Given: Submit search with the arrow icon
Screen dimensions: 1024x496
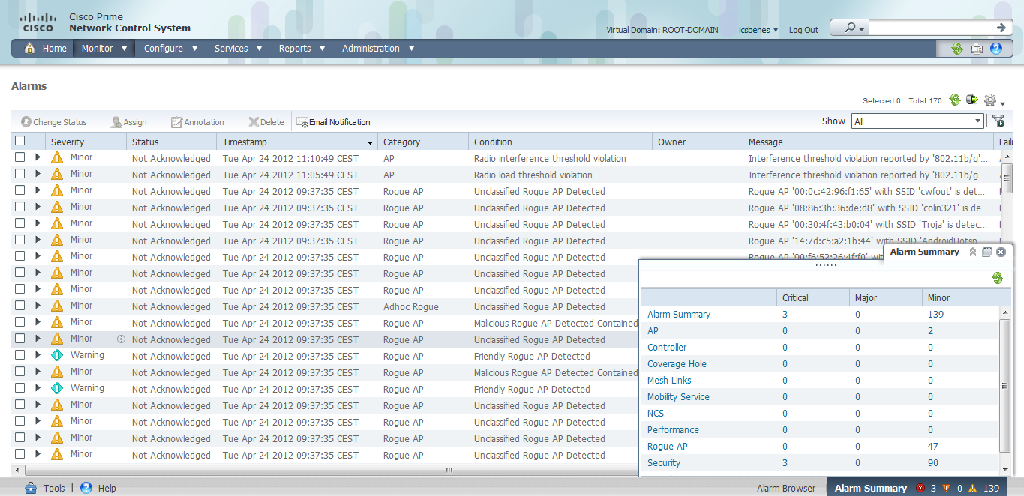Looking at the screenshot, I should pyautogui.click(x=1001, y=28).
